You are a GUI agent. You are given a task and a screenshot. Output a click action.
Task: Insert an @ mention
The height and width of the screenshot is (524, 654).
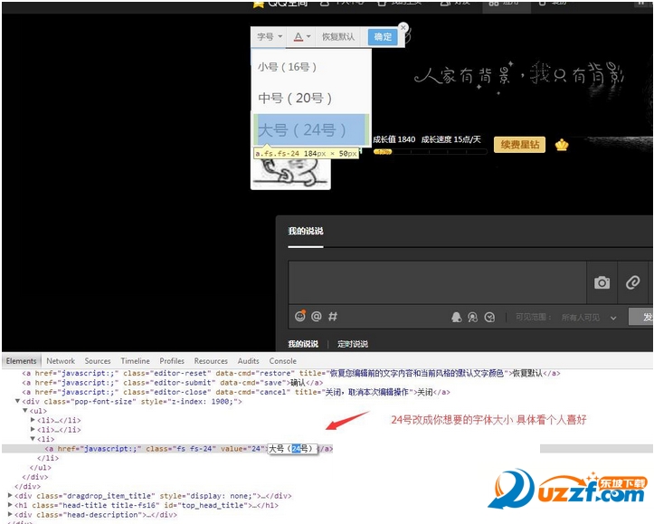click(x=317, y=316)
